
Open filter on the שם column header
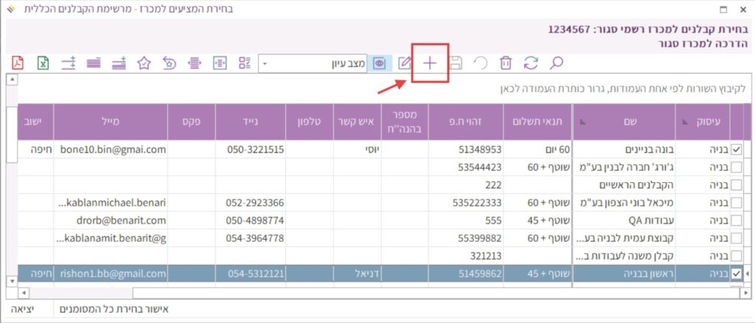(x=580, y=121)
